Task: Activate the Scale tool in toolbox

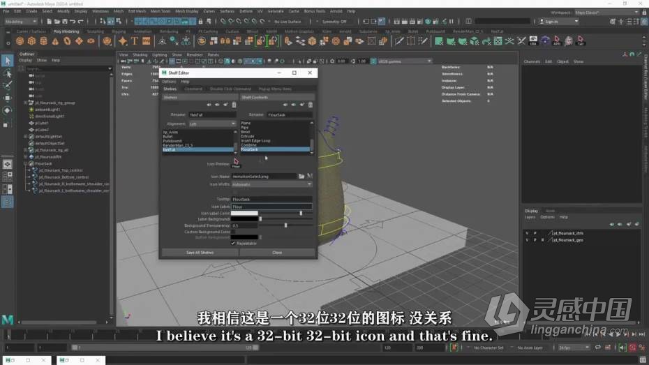Action: click(7, 124)
